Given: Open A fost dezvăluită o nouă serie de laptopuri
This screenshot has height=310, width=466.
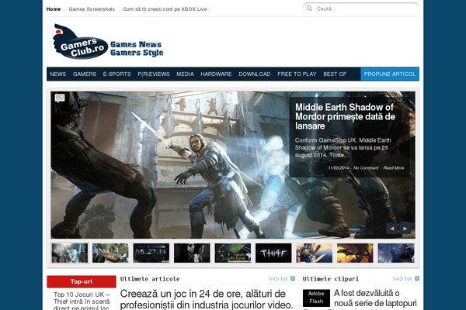Looking at the screenshot, I should pos(375,298).
